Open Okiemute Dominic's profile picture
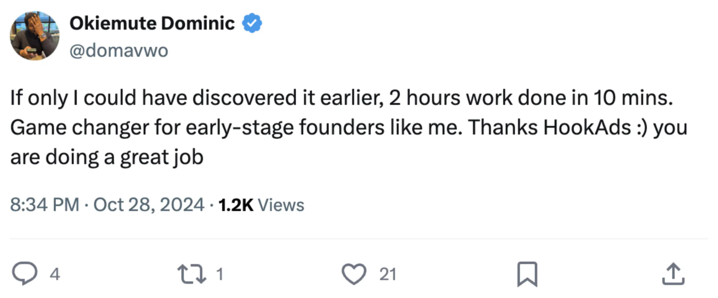The height and width of the screenshot is (298, 718). (34, 36)
